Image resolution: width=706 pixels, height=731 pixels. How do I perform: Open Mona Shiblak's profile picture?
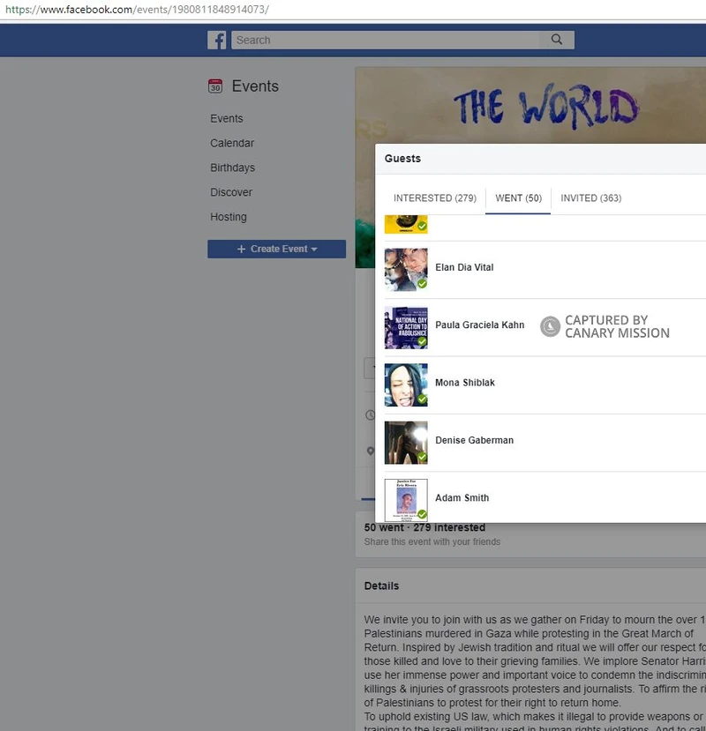(x=406, y=385)
